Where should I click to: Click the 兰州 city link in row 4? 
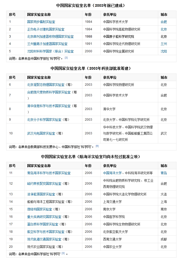(164, 44)
